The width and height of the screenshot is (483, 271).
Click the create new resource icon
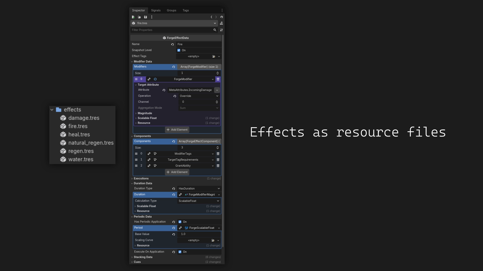tap(133, 17)
